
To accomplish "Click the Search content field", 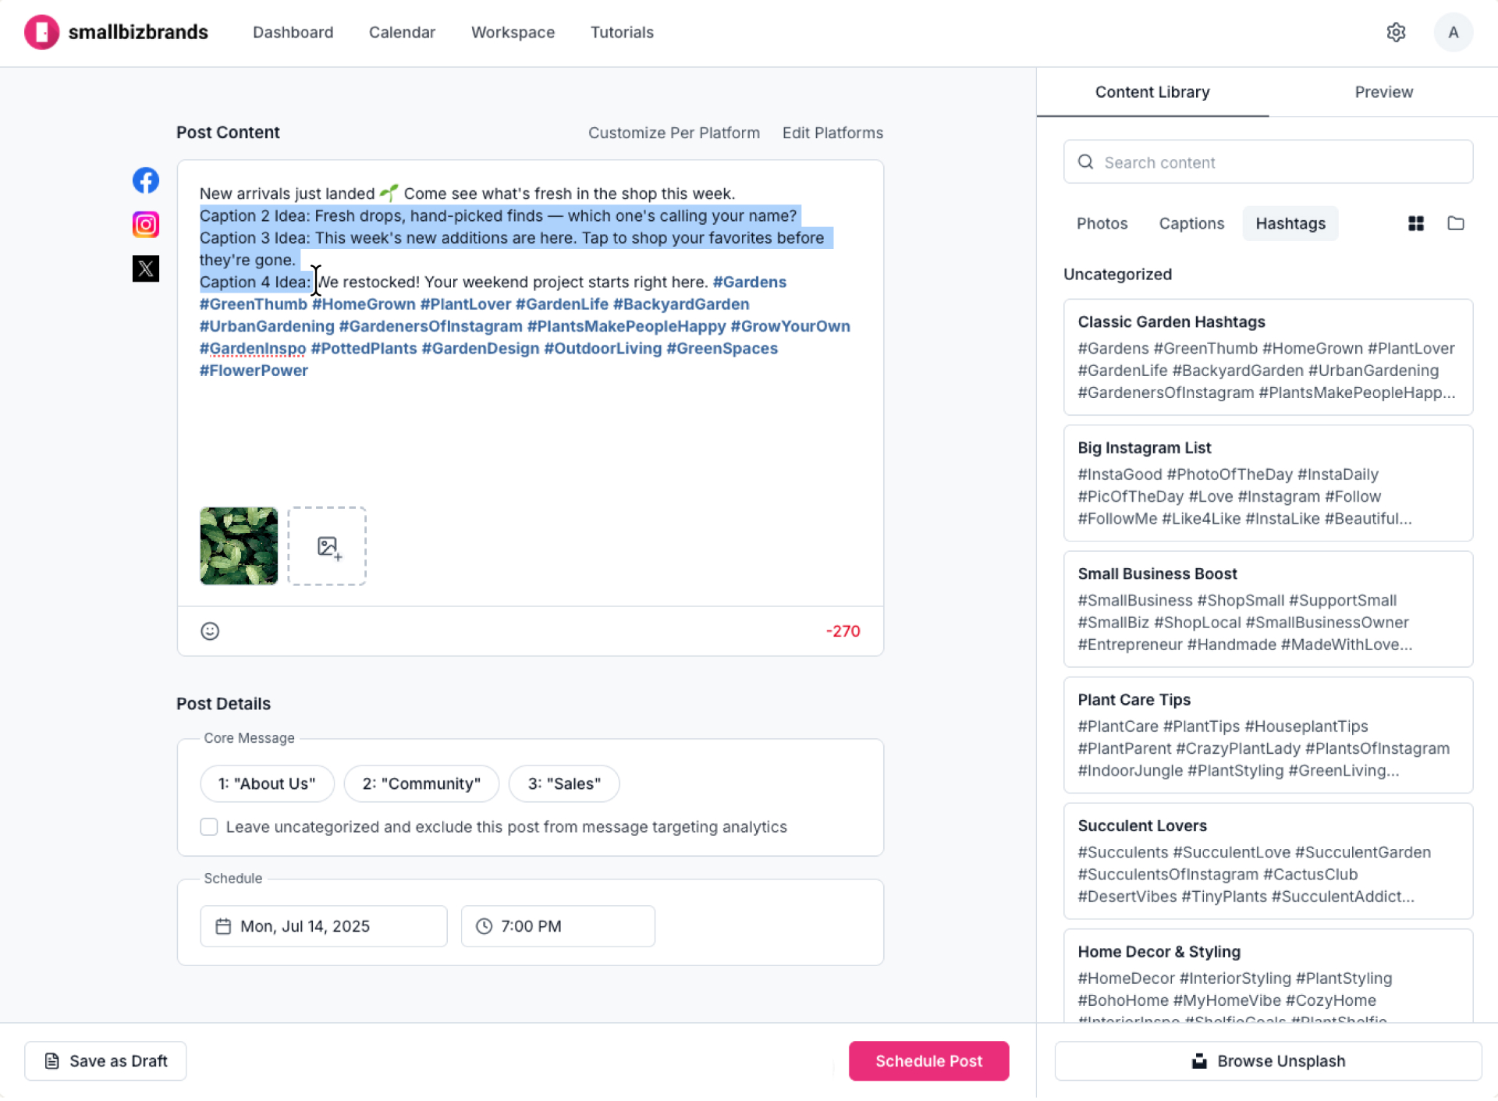I will point(1268,162).
